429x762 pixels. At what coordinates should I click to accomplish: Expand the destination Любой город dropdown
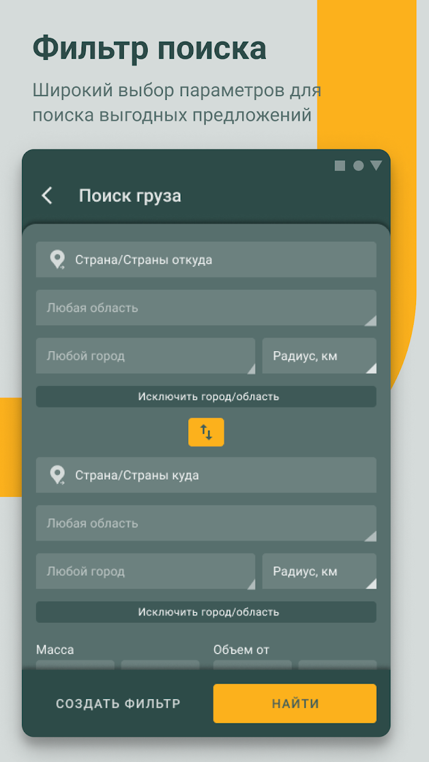[146, 571]
